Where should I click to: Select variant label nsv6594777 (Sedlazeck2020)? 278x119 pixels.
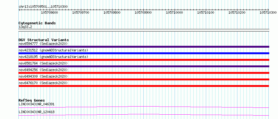(43, 44)
